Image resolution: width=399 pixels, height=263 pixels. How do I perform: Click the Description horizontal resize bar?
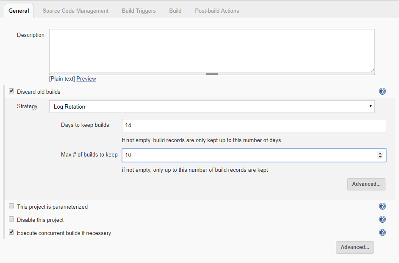point(212,74)
